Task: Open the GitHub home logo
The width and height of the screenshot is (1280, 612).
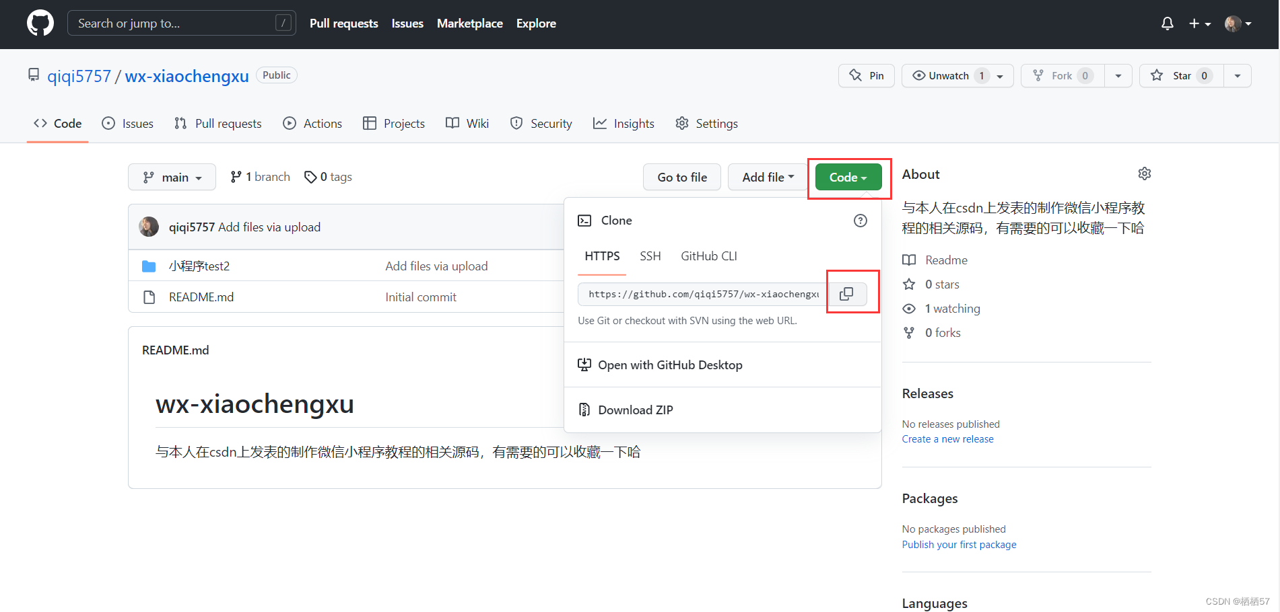Action: (x=40, y=24)
